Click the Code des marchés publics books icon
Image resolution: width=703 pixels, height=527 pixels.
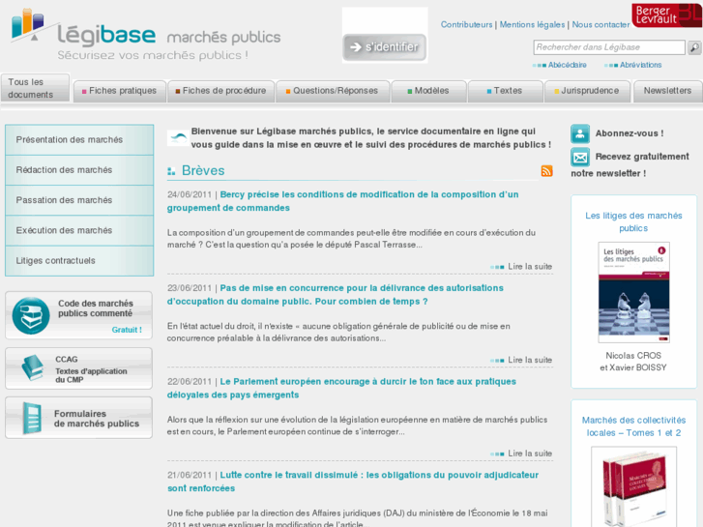31,316
